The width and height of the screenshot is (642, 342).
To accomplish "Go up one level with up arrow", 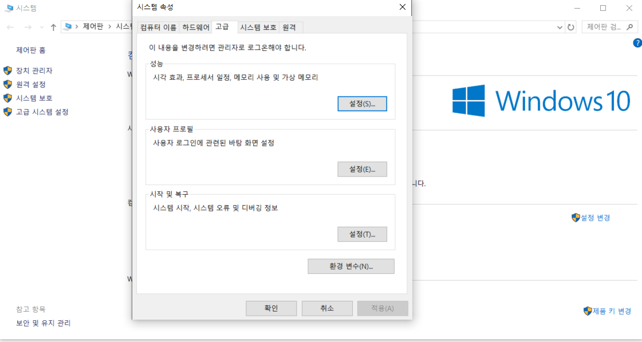I will 53,27.
